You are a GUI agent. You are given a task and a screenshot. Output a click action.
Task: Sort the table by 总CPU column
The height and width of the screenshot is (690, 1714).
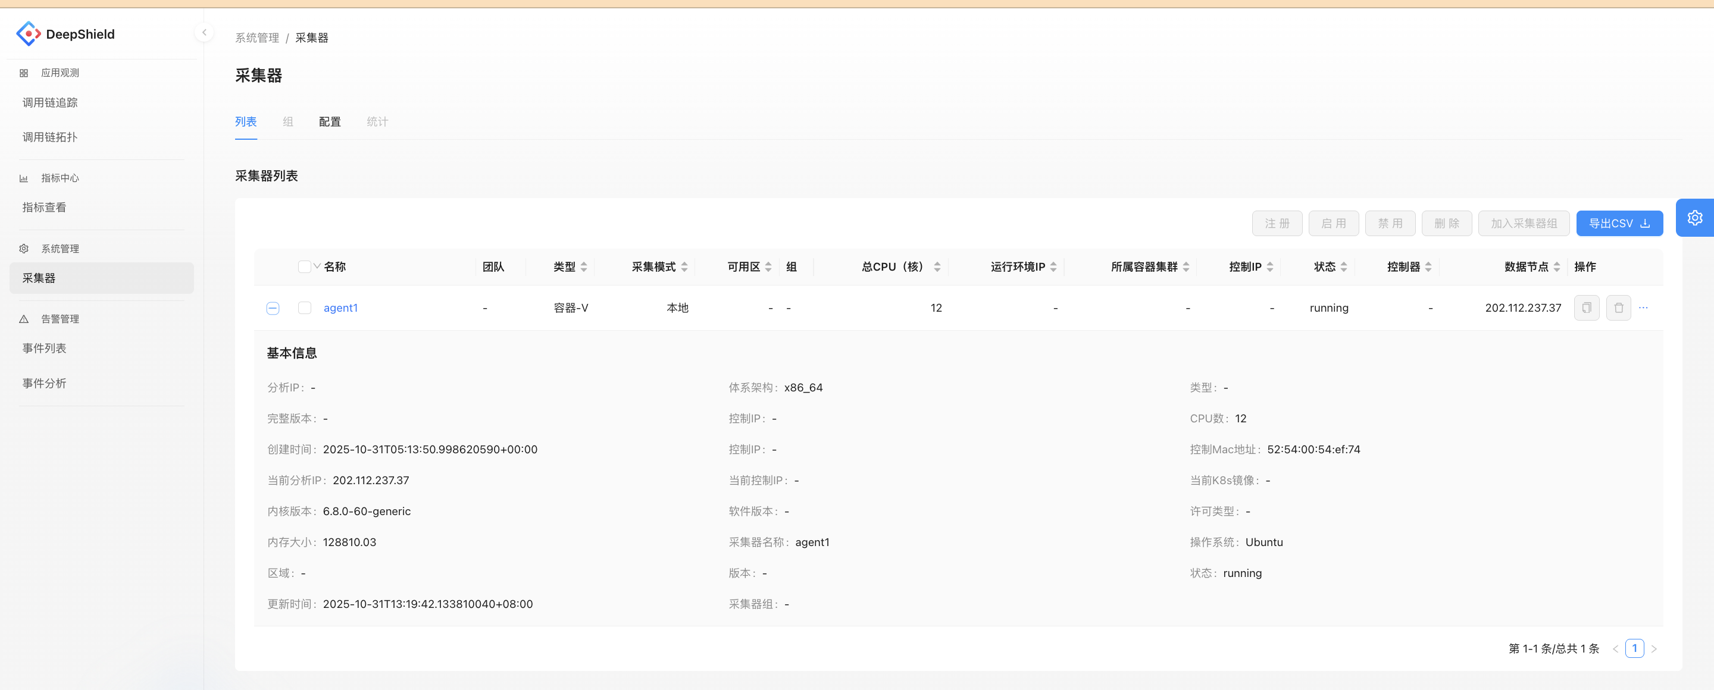pyautogui.click(x=937, y=266)
